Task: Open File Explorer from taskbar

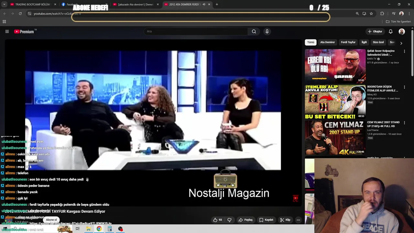Action: (88, 229)
